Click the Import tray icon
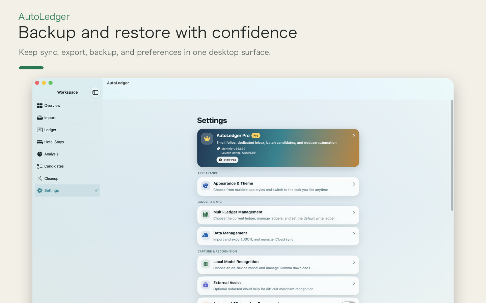Viewport: 486px width, 303px height. (40, 118)
